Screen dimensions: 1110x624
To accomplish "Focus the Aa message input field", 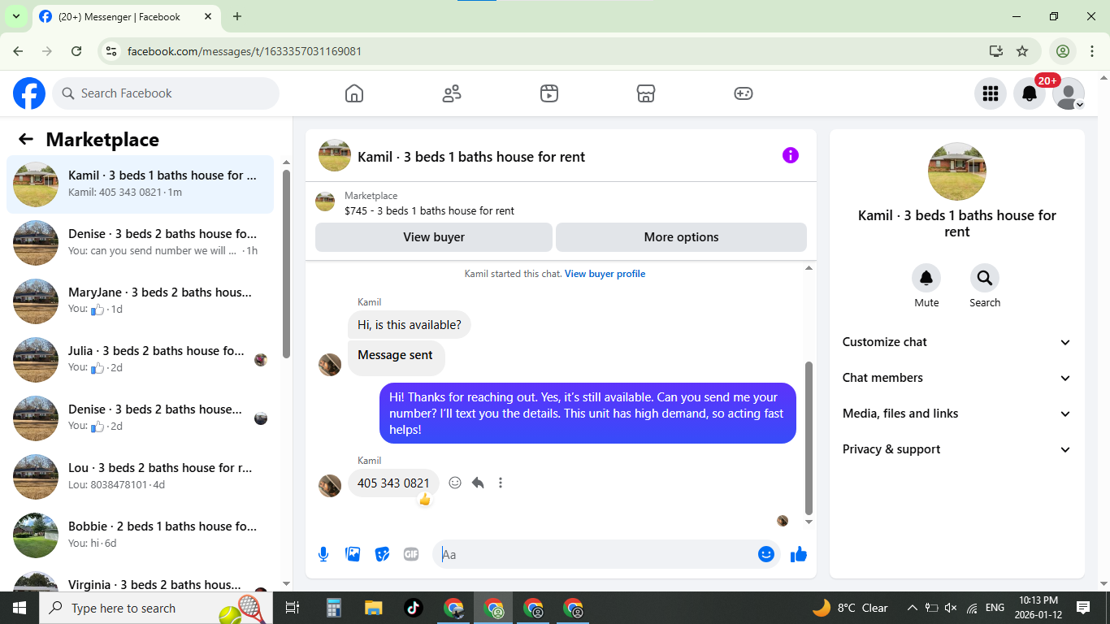I will point(597,554).
